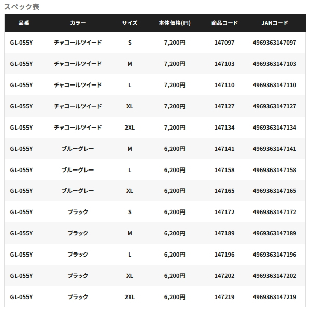311x311 pixels.
Task: Click 6,200円 price in row 147172
Action: pos(175,212)
